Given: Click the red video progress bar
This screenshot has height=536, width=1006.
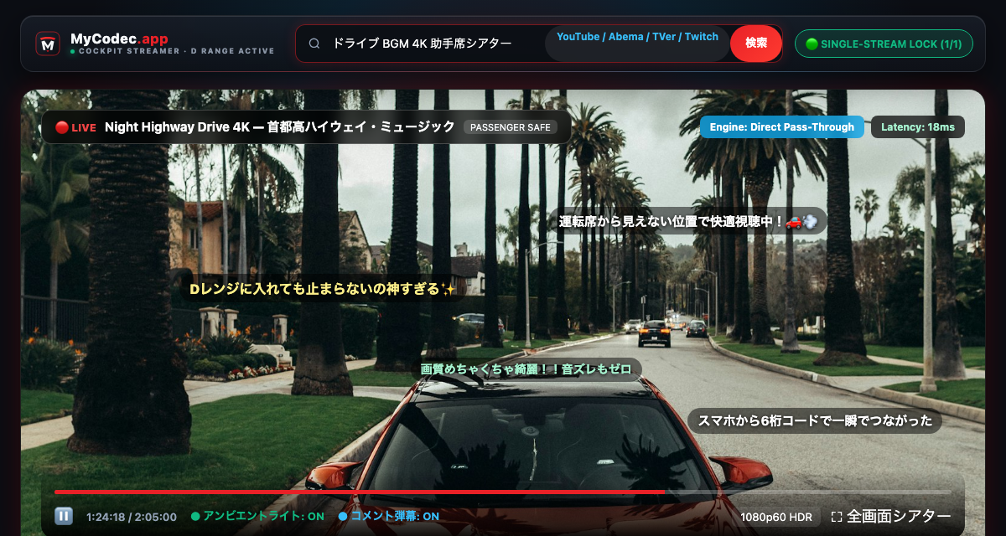Looking at the screenshot, I should pyautogui.click(x=360, y=492).
